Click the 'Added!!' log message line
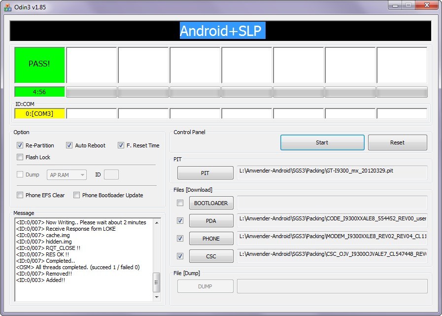442x316 pixels. click(40, 280)
